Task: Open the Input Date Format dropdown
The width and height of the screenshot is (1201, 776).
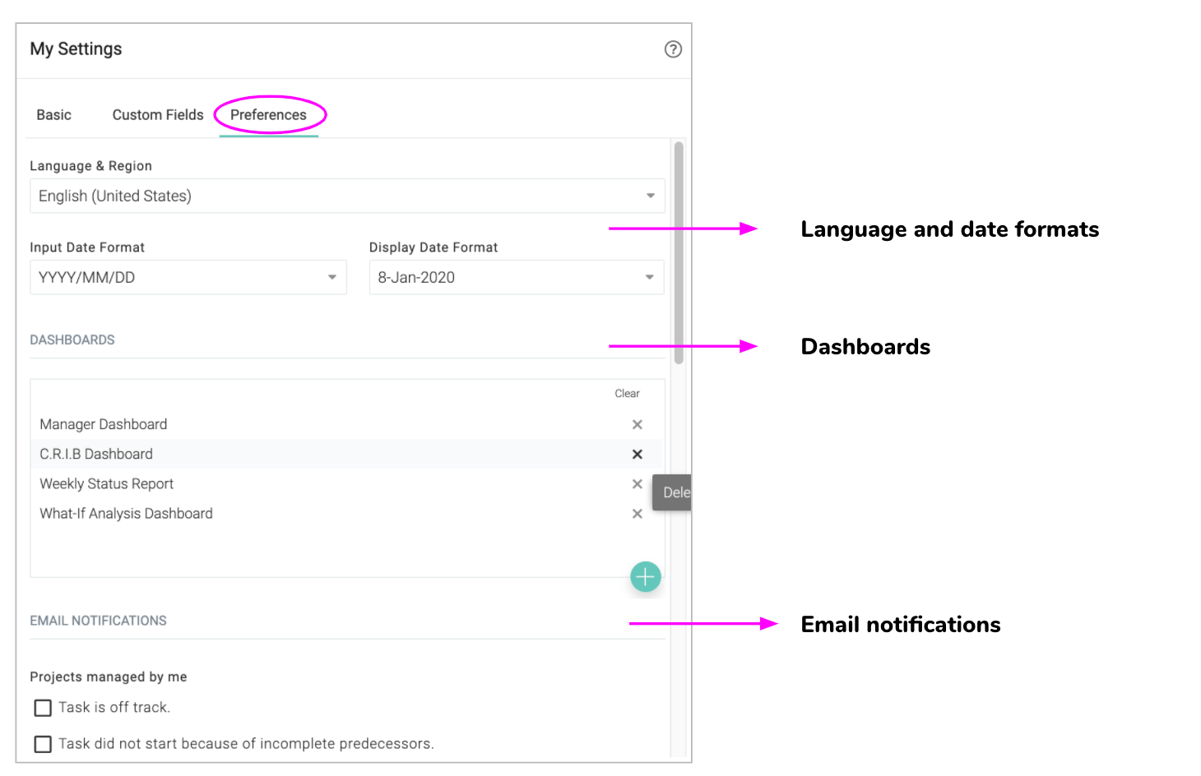Action: pos(188,278)
